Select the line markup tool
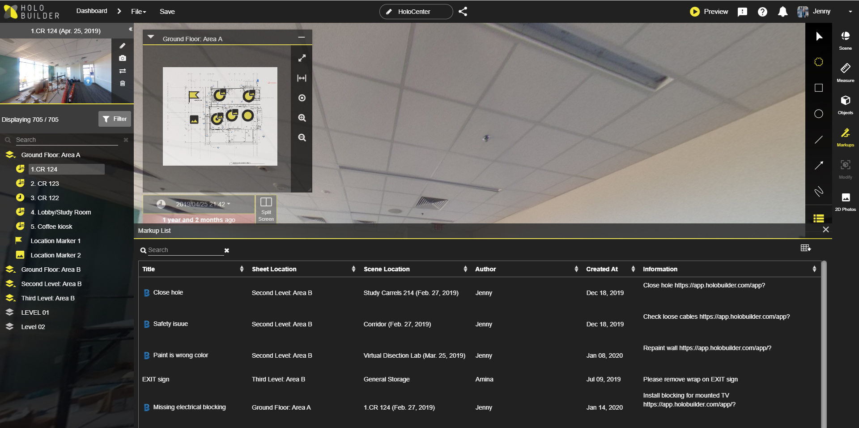Viewport: 859px width, 428px height. (x=819, y=140)
